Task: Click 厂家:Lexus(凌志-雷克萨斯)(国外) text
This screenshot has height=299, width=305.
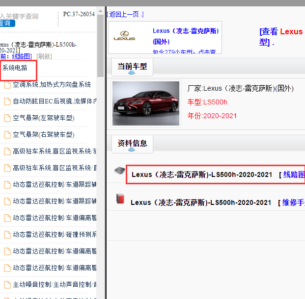Action: coord(241,88)
